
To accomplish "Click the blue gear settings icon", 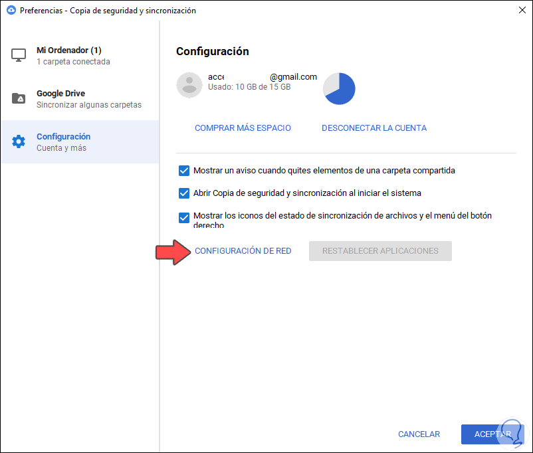I will click(19, 141).
